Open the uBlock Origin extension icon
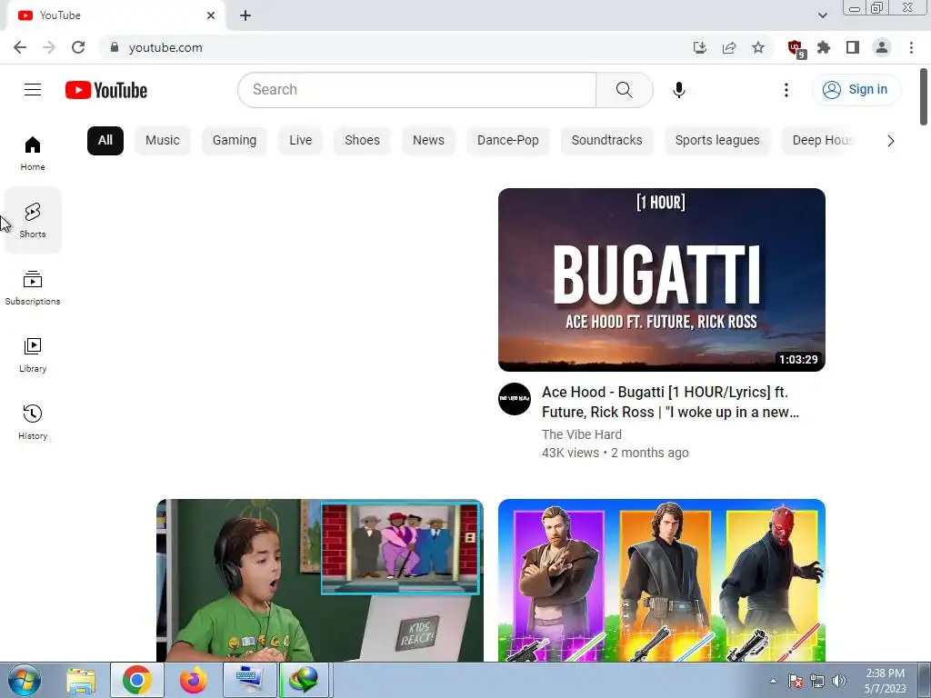This screenshot has width=931, height=698. [x=796, y=49]
